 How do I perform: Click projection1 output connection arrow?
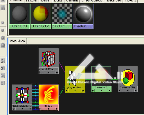pyautogui.click(x=83, y=91)
